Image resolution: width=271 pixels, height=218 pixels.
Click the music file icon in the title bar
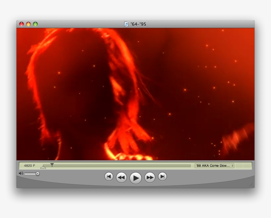tap(126, 24)
